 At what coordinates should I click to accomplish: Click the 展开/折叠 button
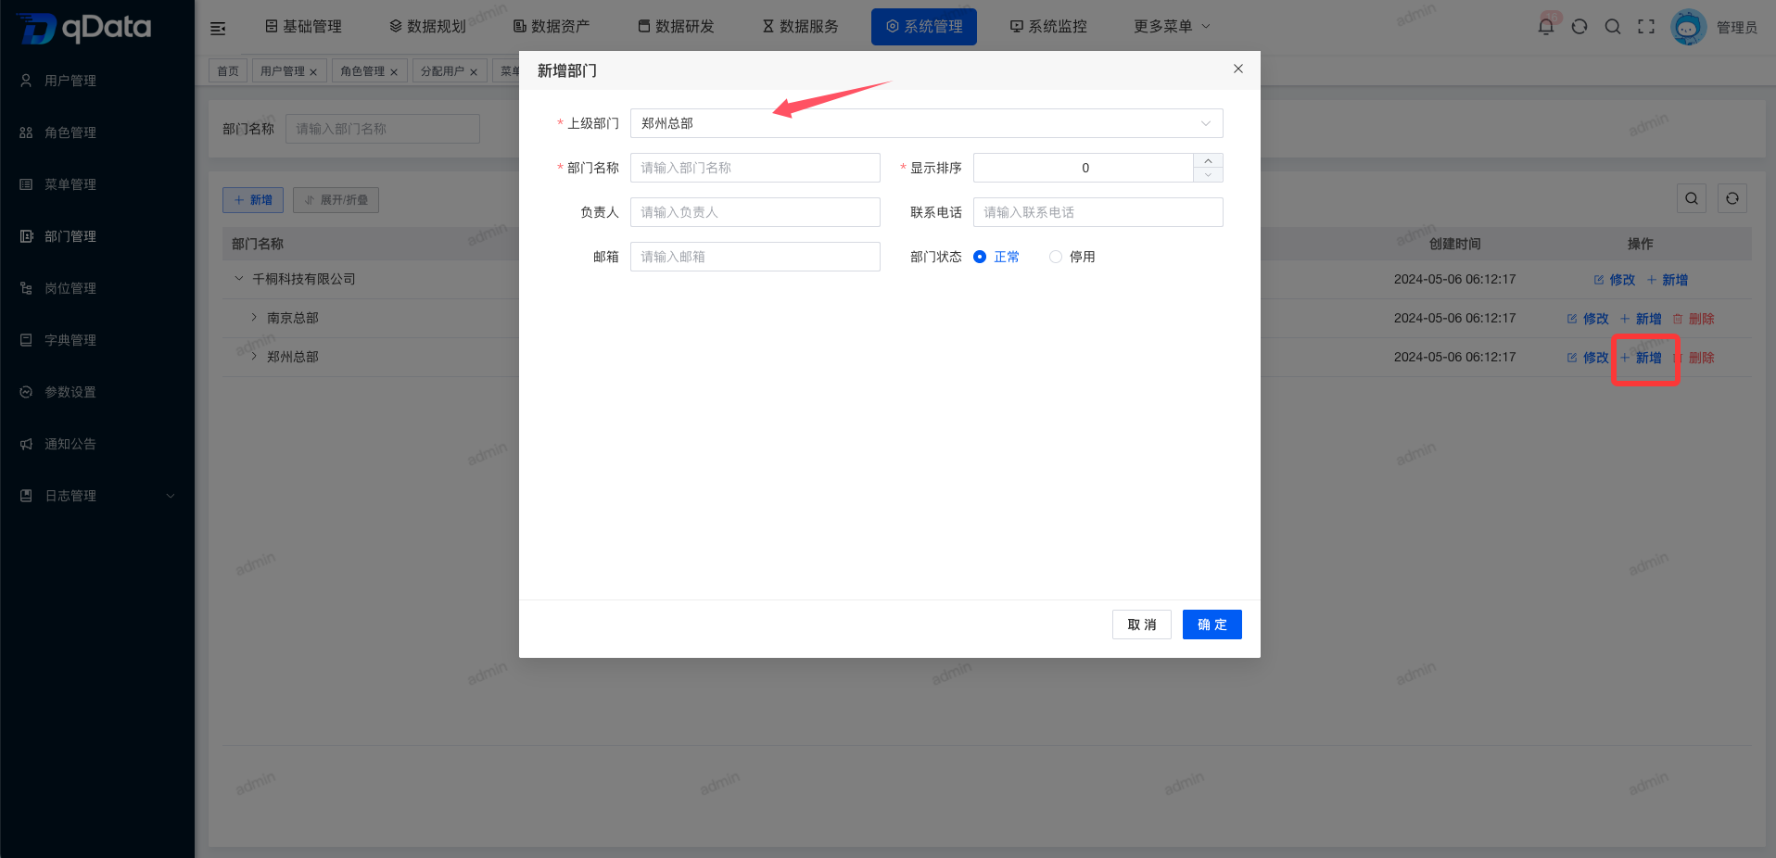tap(336, 200)
